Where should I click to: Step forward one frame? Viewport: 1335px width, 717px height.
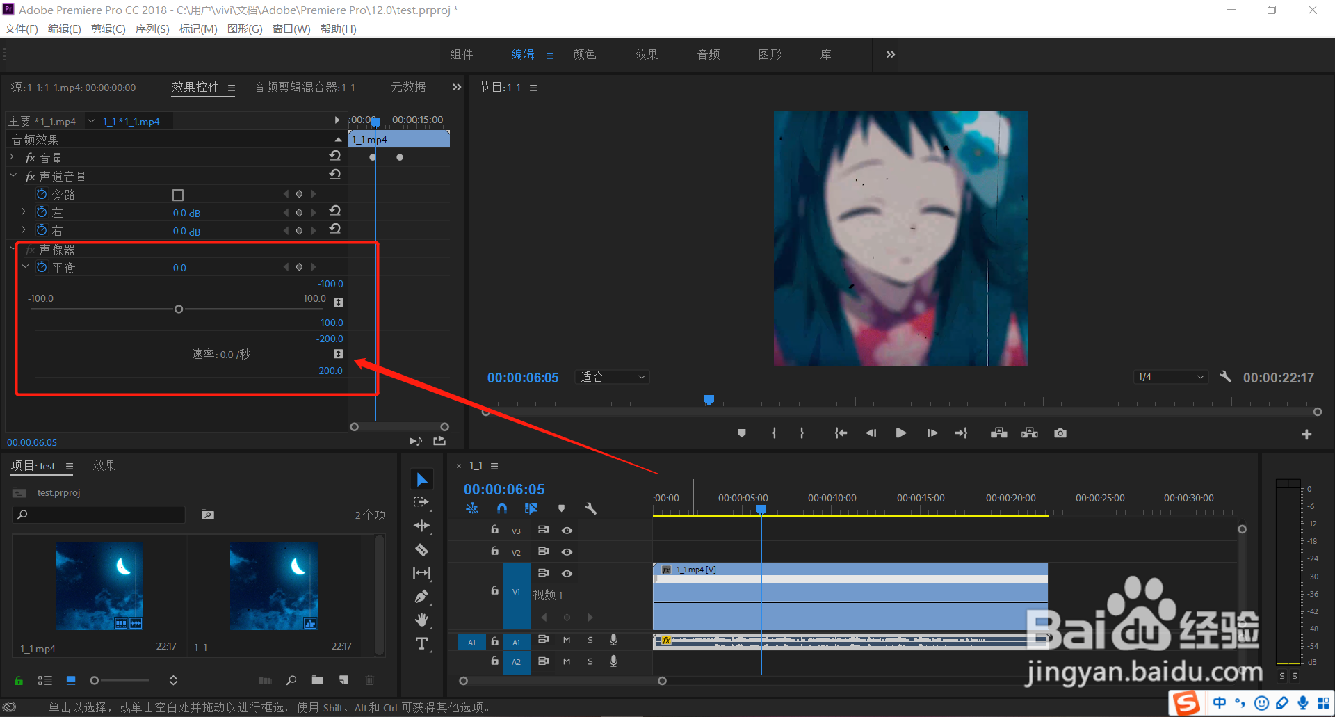[x=932, y=433]
